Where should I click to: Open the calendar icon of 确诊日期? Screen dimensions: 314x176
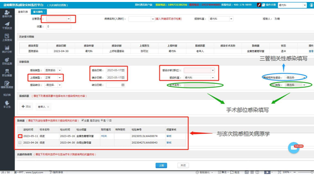click(x=123, y=78)
